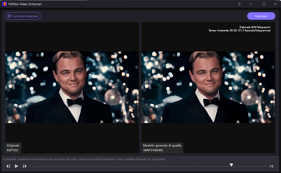Screen dimensions: 281x173
Task: Click the Esportare button
Action: pos(261,16)
